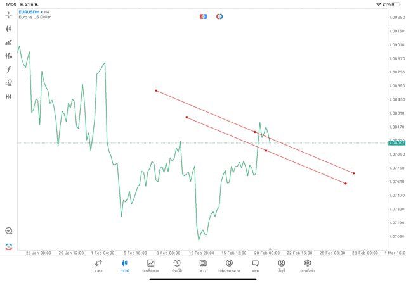Open the candlestick chart type icon
The width and height of the screenshot is (406, 283).
tap(9, 28)
